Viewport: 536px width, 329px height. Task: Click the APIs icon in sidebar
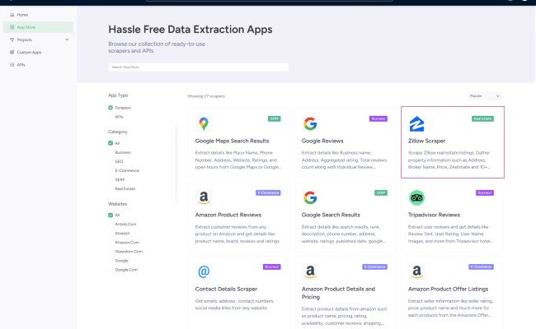pyautogui.click(x=12, y=64)
